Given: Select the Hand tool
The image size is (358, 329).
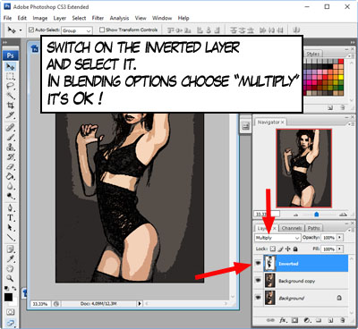Looking at the screenshot, I should pos(11,269).
